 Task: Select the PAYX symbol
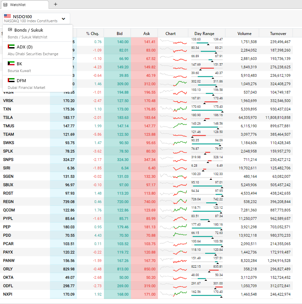click(8, 252)
